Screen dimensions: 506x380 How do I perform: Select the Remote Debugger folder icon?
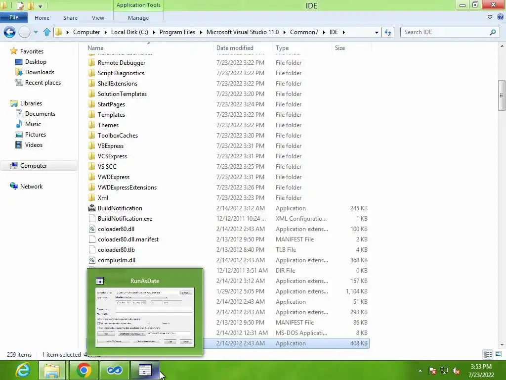coord(92,62)
